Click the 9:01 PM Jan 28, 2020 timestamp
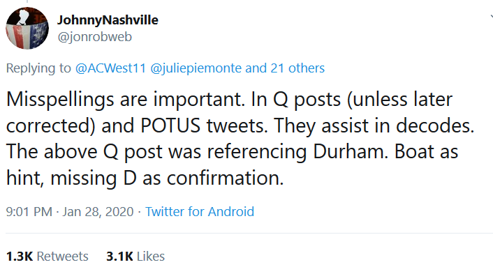Image resolution: width=493 pixels, height=267 pixels. point(70,212)
